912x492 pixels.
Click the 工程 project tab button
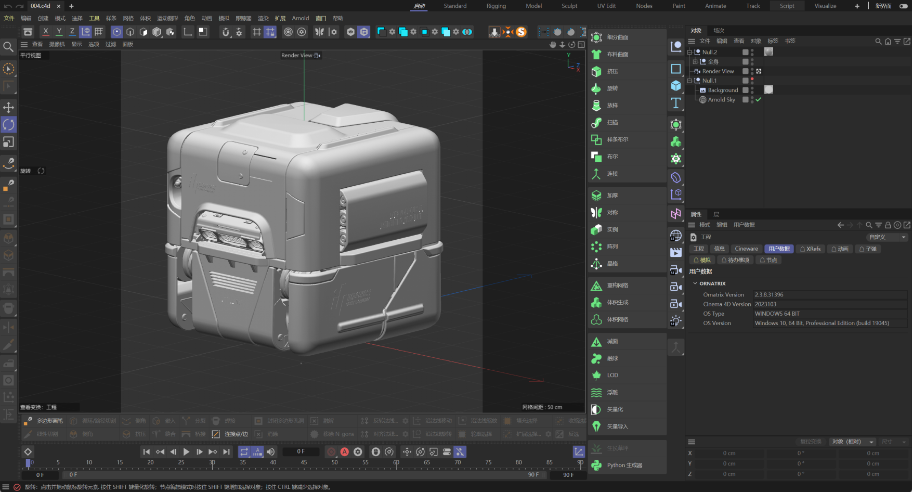(699, 249)
